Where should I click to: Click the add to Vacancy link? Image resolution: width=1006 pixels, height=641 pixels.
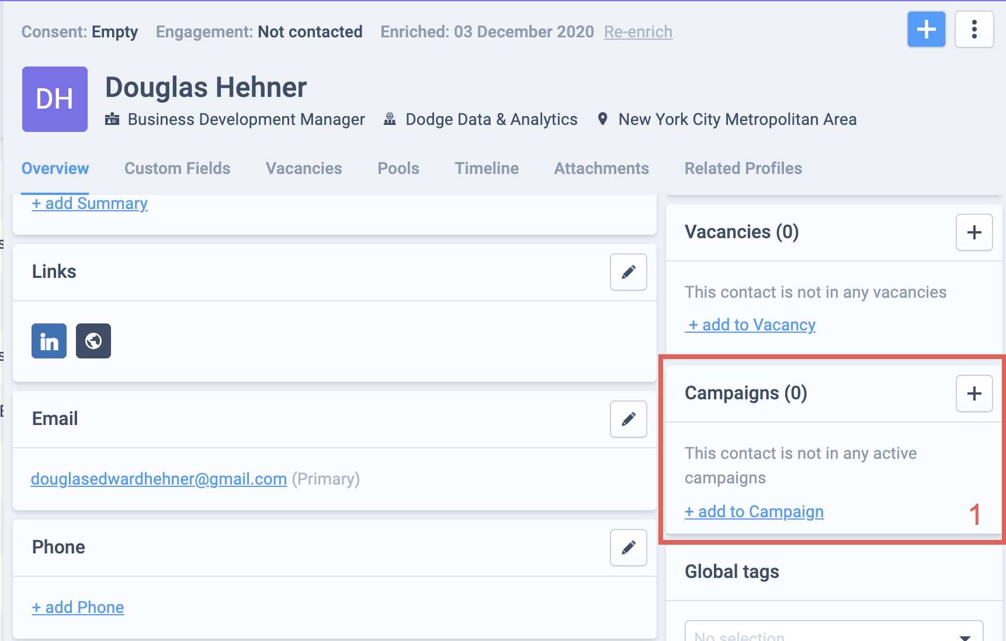pyautogui.click(x=751, y=325)
